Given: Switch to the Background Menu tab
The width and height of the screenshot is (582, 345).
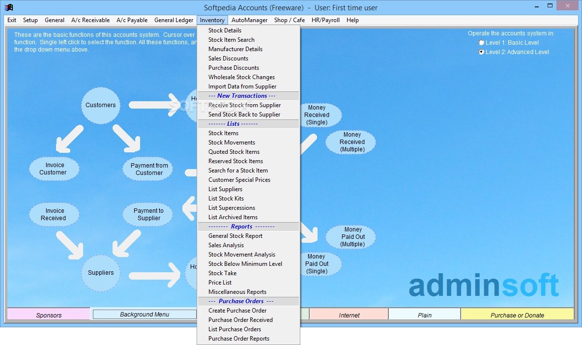Looking at the screenshot, I should point(145,314).
